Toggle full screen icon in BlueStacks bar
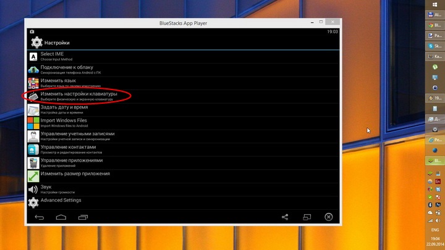Viewport: 445px width, 250px height. pyautogui.click(x=307, y=217)
